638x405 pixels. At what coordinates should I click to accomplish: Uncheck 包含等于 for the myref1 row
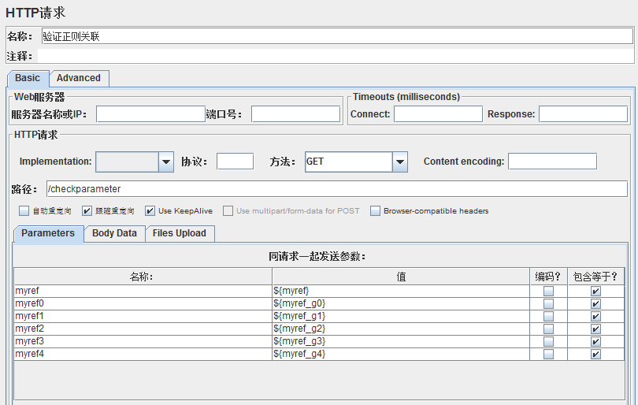(595, 316)
